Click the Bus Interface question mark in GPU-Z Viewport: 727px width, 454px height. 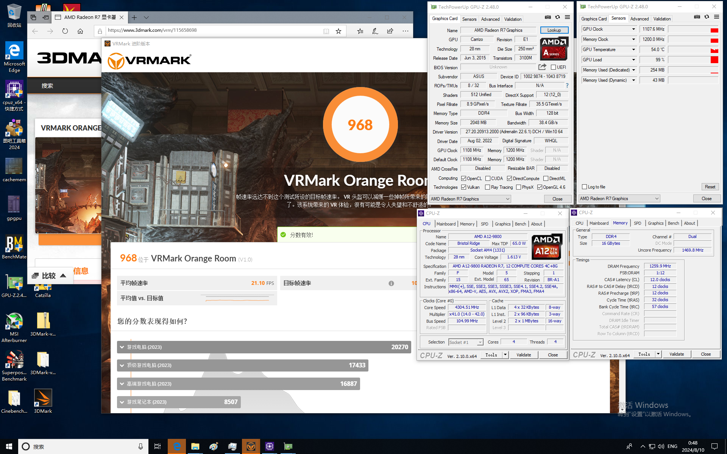(567, 86)
